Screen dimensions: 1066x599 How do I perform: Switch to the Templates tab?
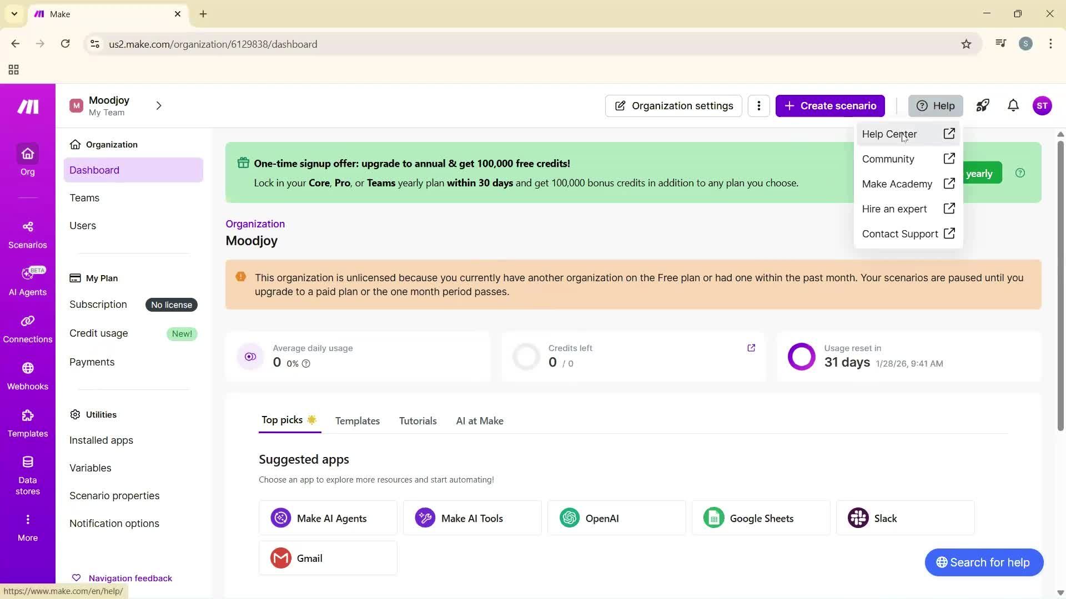coord(357,420)
